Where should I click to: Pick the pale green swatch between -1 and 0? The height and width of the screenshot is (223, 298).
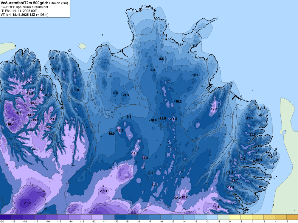(223, 217)
